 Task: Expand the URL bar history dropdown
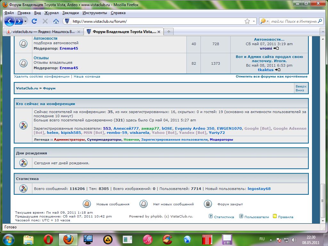254,21
